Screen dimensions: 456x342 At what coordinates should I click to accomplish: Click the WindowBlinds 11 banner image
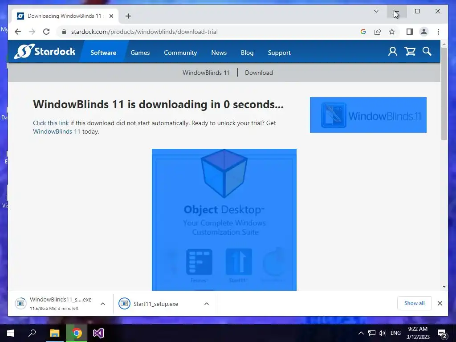[368, 115]
